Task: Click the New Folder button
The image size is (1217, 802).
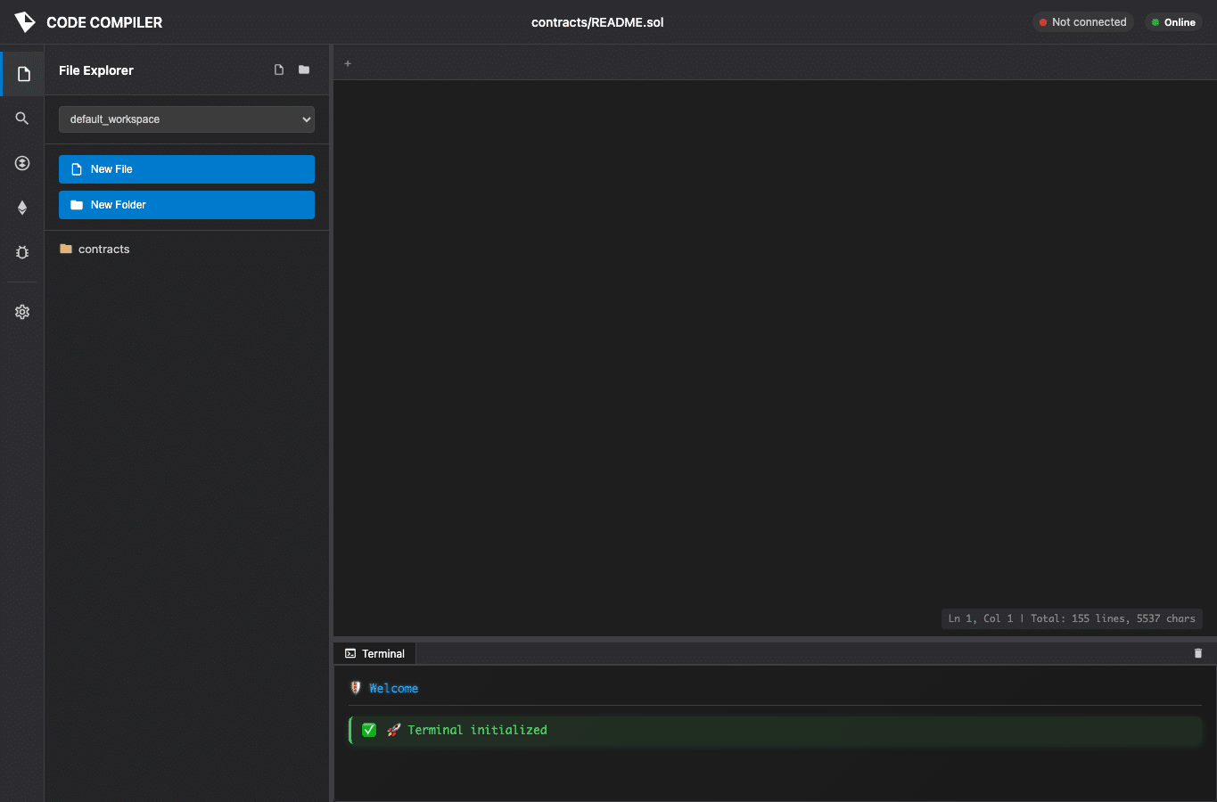Action: click(x=186, y=205)
